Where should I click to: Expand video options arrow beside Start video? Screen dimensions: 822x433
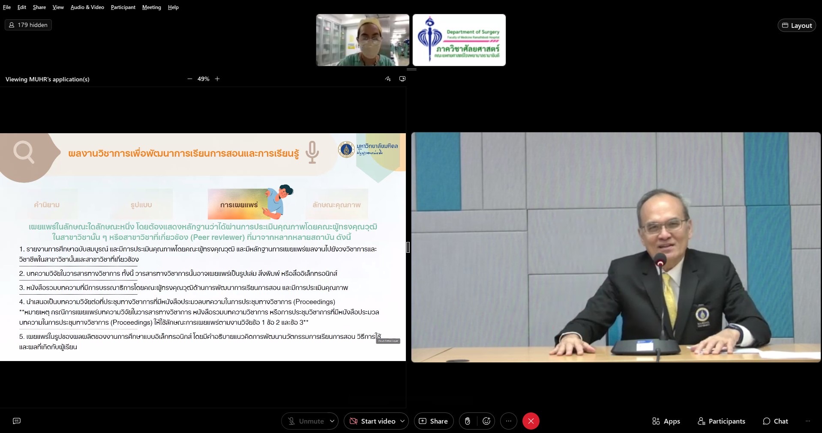tap(402, 421)
